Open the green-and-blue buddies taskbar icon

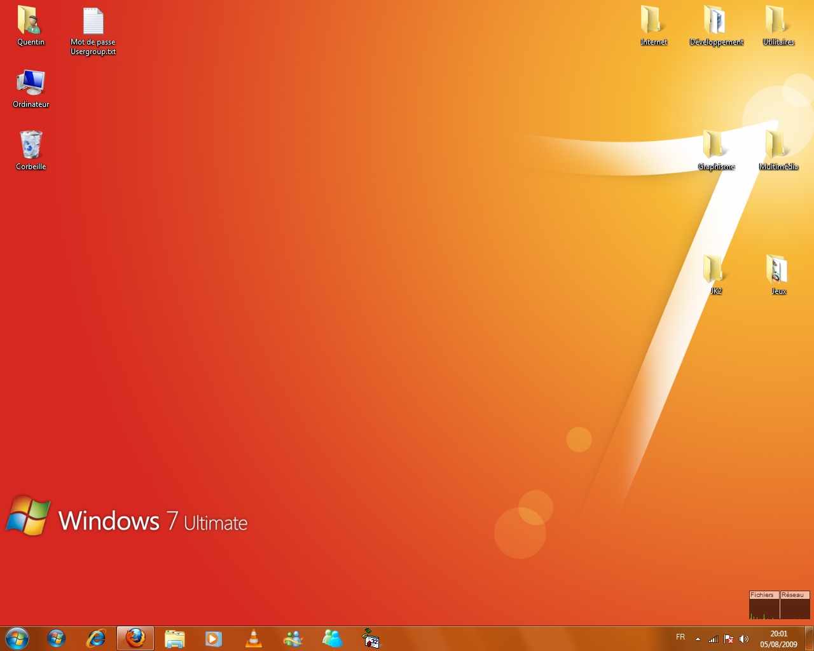(x=333, y=638)
